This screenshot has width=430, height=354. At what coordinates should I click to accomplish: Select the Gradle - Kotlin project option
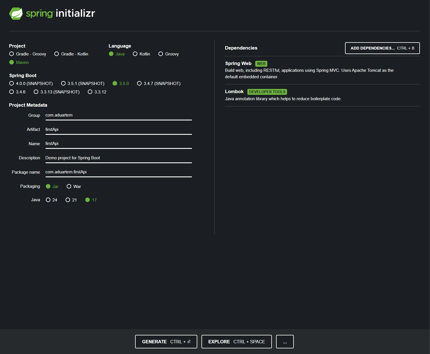pyautogui.click(x=71, y=54)
